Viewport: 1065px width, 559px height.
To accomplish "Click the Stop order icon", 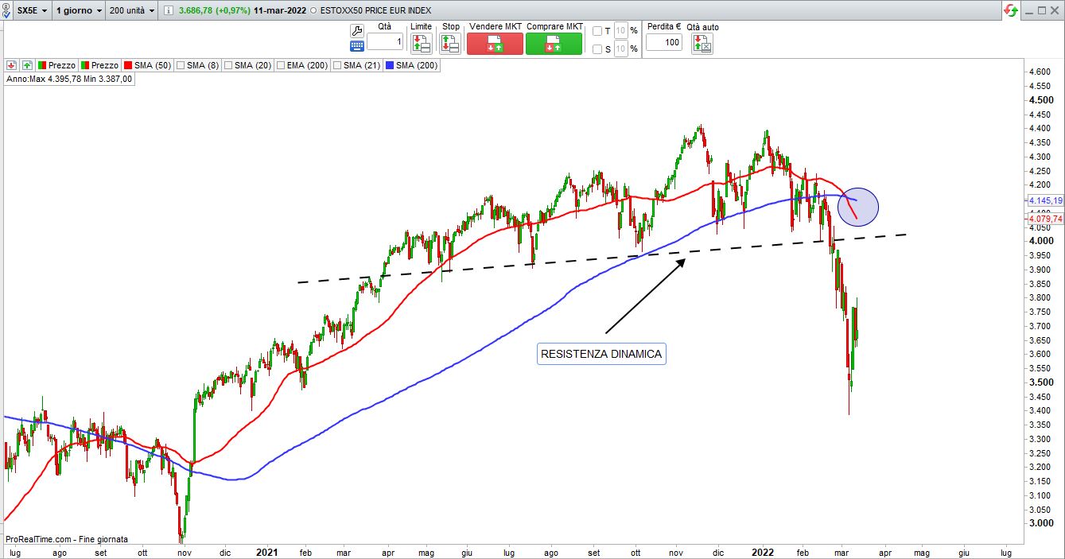I will (x=450, y=44).
